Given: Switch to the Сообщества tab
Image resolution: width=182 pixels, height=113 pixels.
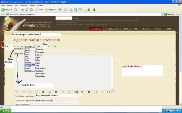Looking at the screenshot, I should pyautogui.click(x=111, y=29).
